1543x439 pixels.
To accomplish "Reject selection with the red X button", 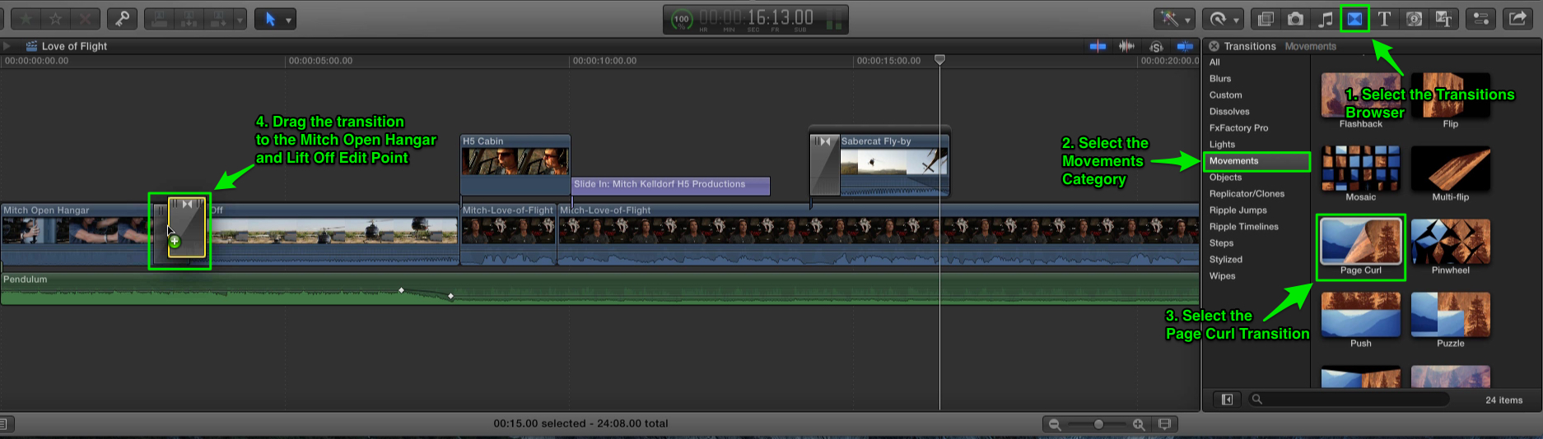I will [x=85, y=19].
